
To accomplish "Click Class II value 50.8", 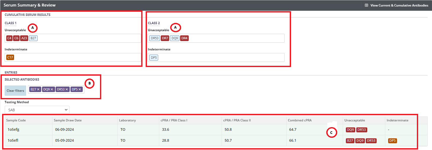I will click(228, 129).
